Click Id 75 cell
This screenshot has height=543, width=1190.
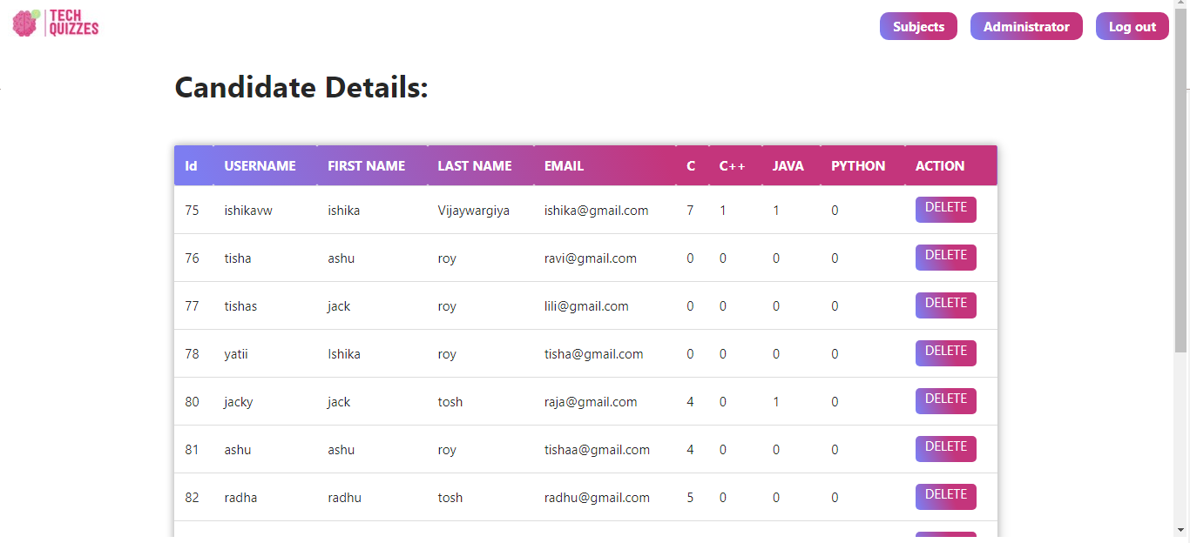[x=192, y=210]
